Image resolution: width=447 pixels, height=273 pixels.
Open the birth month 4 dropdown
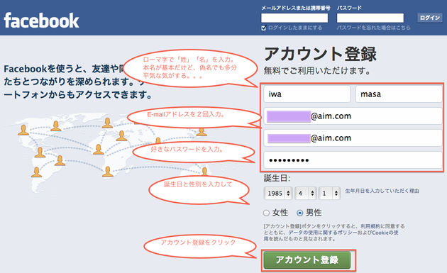(x=306, y=193)
